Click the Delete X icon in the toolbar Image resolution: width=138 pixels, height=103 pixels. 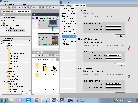(19, 7)
